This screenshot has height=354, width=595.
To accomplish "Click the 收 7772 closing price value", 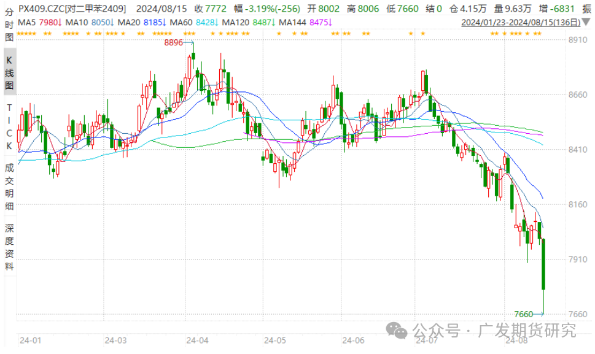I will pos(210,9).
